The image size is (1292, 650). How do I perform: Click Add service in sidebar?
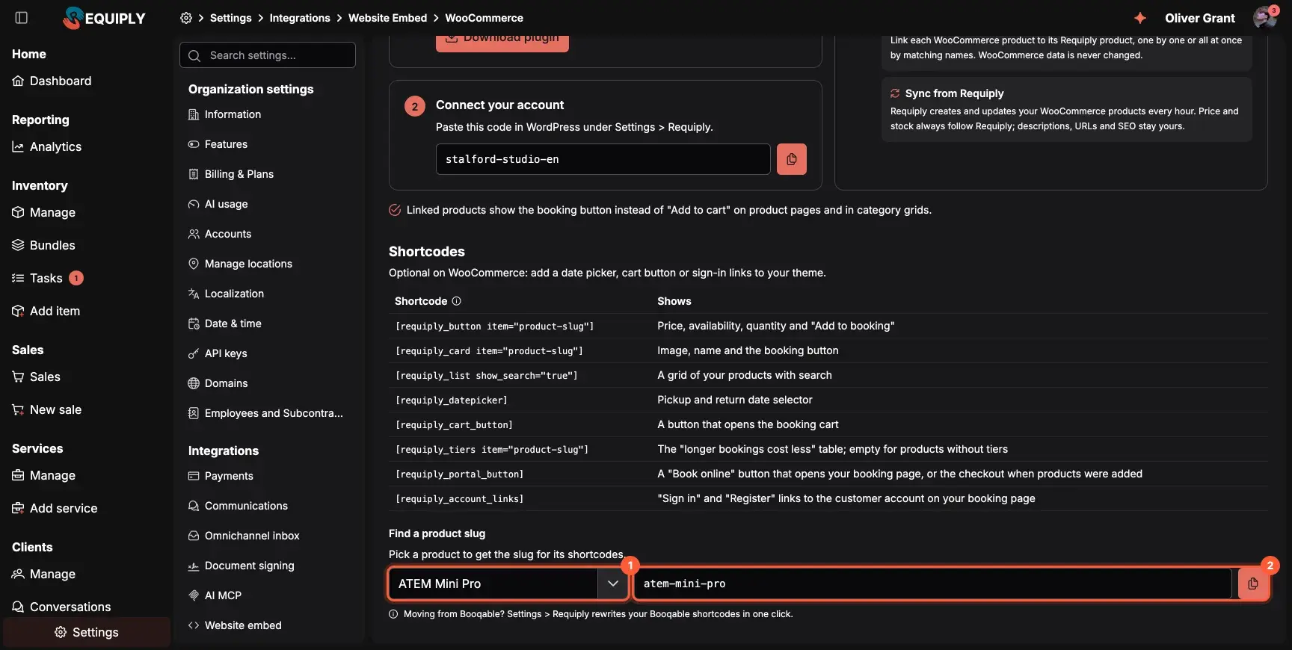click(x=55, y=508)
